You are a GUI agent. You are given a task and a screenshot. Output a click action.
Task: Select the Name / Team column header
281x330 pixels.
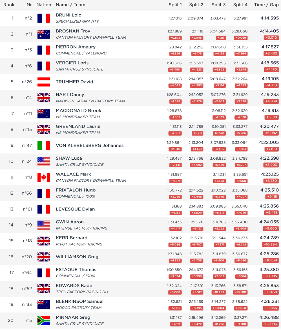coord(70,5)
